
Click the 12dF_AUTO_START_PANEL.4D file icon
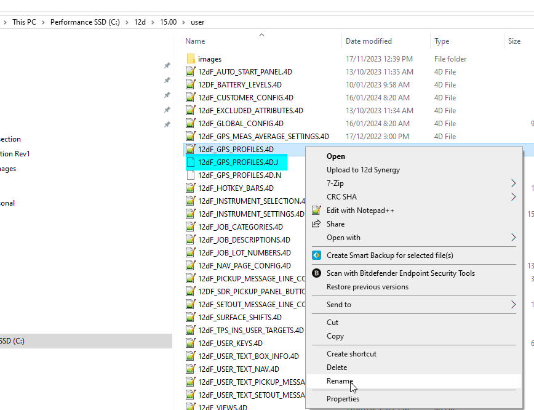pos(191,72)
